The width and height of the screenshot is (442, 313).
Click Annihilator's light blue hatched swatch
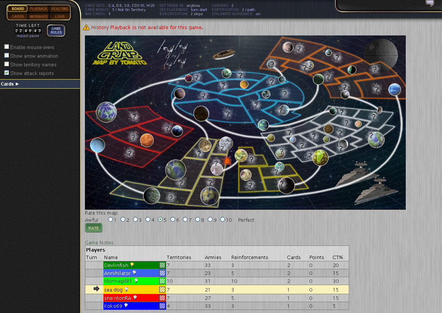pos(162,273)
